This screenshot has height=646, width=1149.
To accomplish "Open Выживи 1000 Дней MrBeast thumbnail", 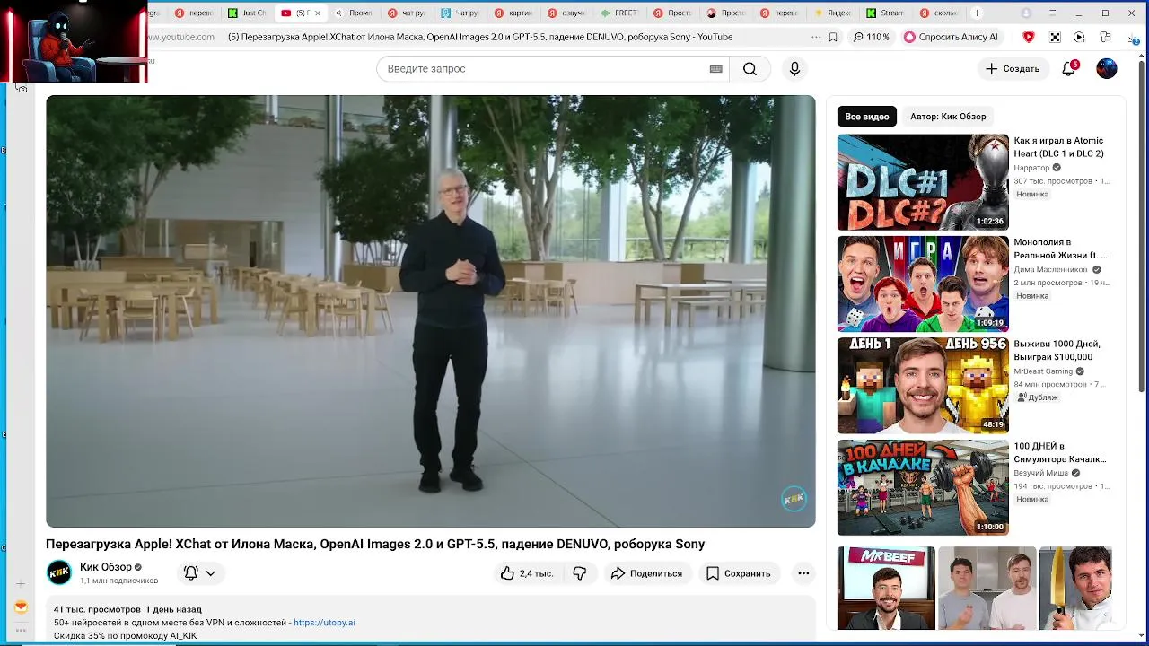I will [x=923, y=386].
